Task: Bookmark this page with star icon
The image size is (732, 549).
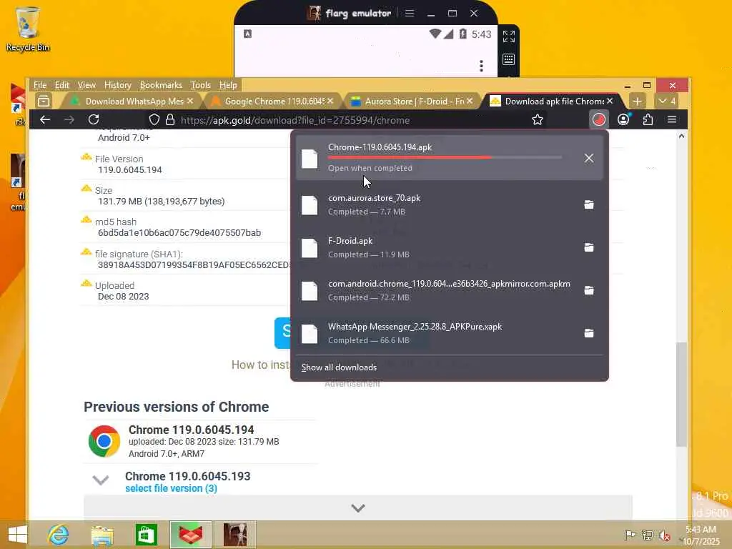Action: pos(538,120)
